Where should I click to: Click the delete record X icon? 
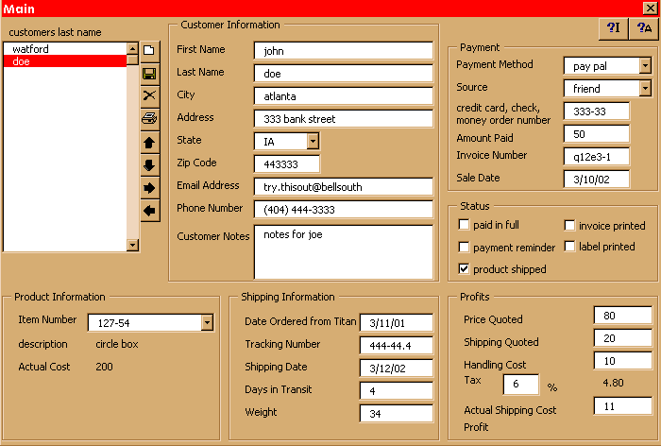click(x=149, y=95)
